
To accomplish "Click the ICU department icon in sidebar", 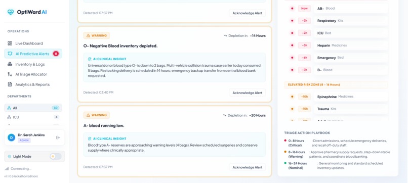I will (9, 117).
